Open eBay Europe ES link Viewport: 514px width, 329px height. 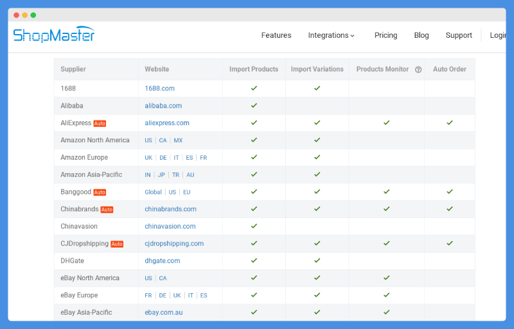204,296
